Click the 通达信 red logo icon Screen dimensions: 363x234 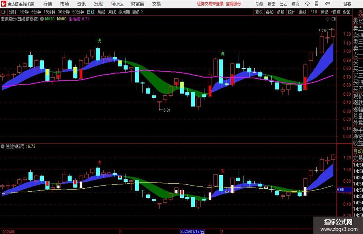point(3,4)
